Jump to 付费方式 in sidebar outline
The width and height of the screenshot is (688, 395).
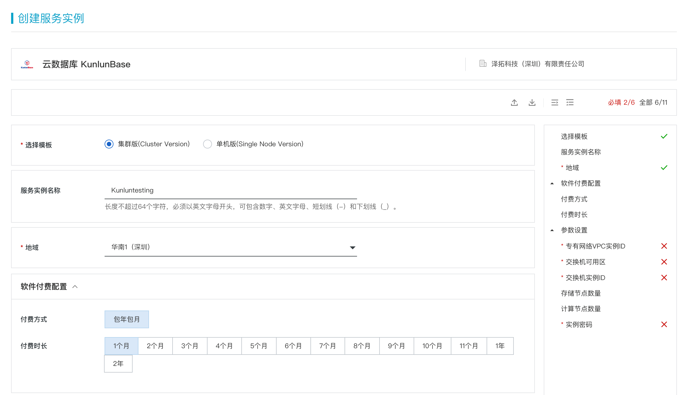coord(574,199)
